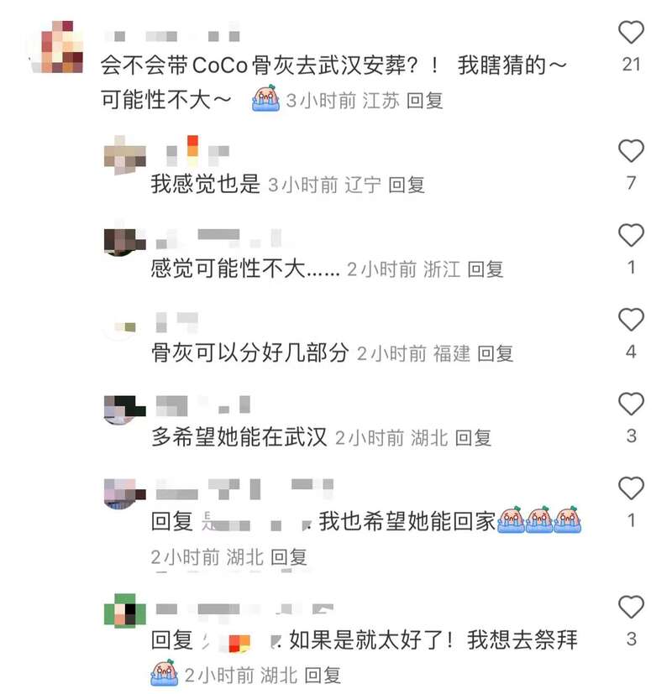Reply to 多希望她能在武汉 comment
Screen dimensions: 672x694
pos(473,438)
